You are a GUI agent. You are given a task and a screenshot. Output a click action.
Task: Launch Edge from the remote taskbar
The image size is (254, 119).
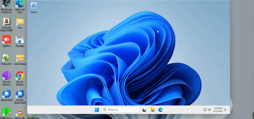(160, 110)
